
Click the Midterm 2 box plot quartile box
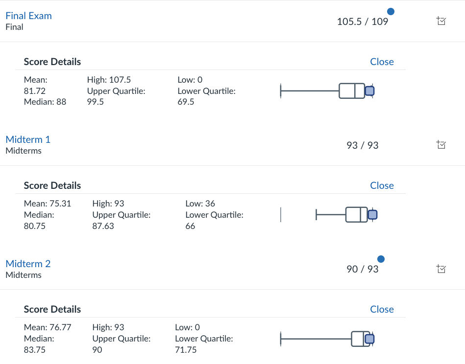tap(360, 339)
